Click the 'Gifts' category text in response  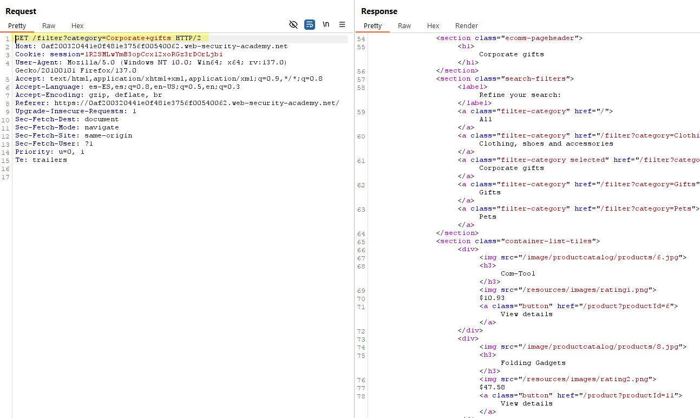pos(490,193)
